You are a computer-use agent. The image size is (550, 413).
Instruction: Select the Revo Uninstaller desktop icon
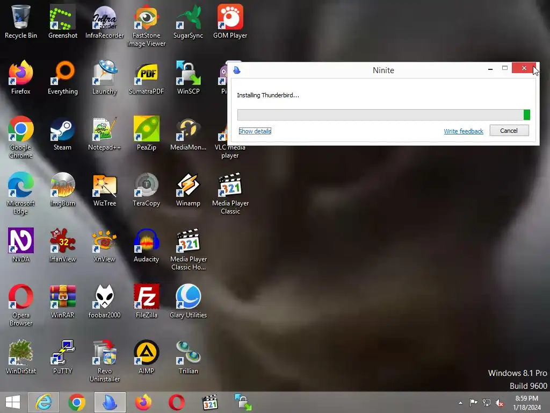tap(105, 361)
